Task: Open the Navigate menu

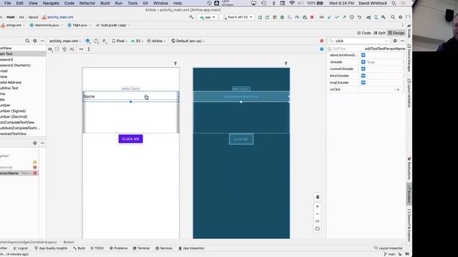Action: pyautogui.click(x=51, y=3)
